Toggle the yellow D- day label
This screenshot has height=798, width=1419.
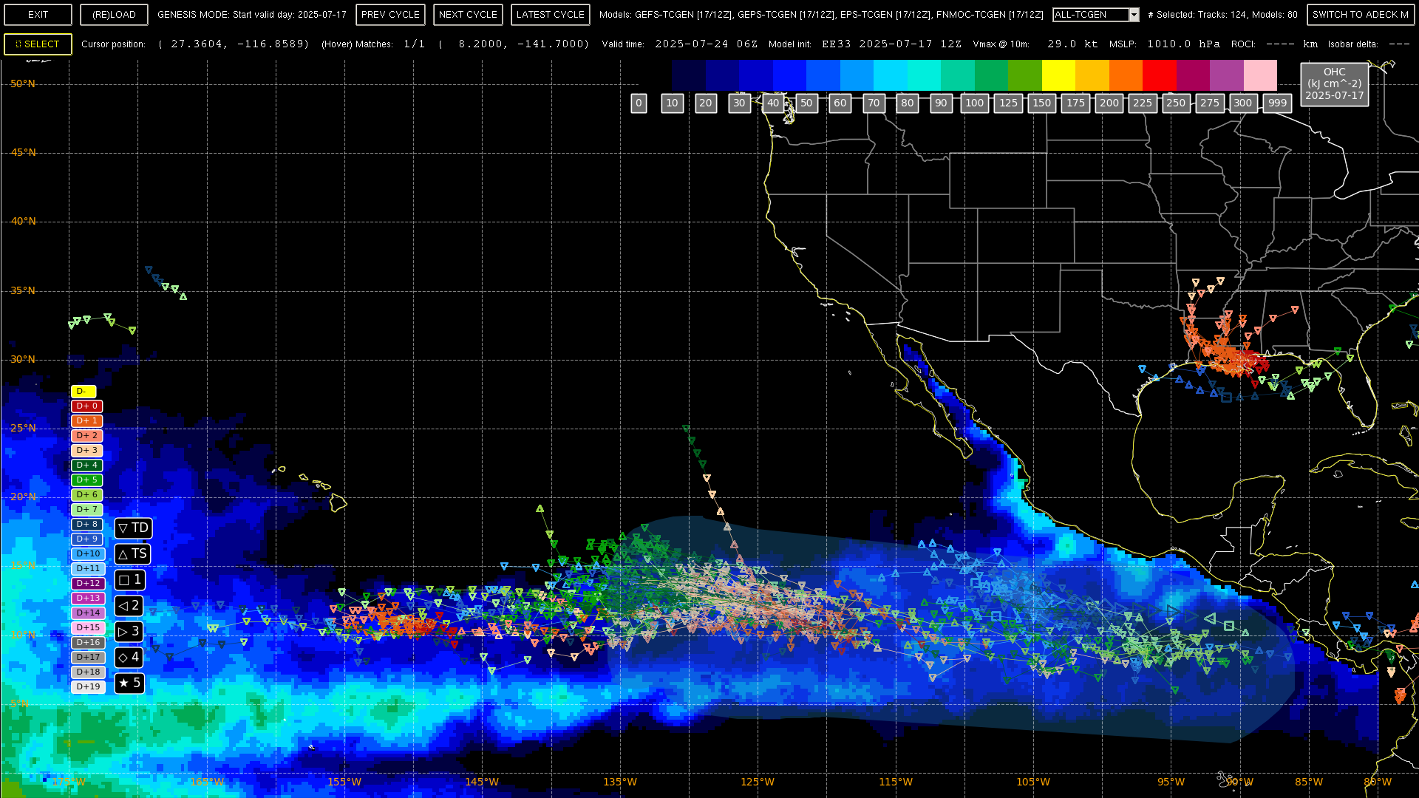[83, 392]
